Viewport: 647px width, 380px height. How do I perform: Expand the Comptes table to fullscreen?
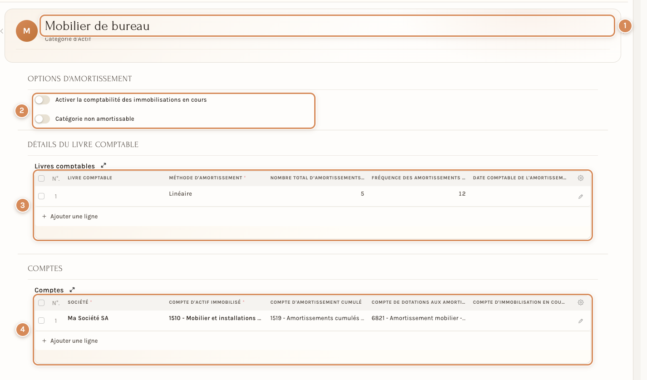coord(72,290)
